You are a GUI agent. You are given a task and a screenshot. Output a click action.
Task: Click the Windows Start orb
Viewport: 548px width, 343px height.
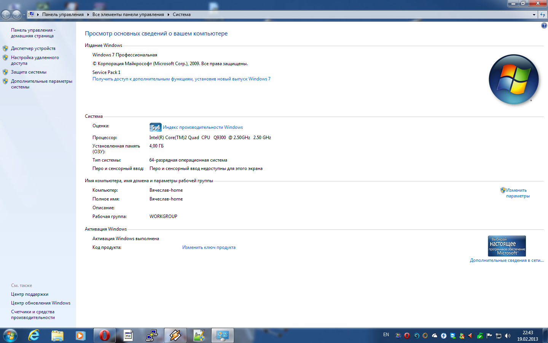(x=10, y=335)
